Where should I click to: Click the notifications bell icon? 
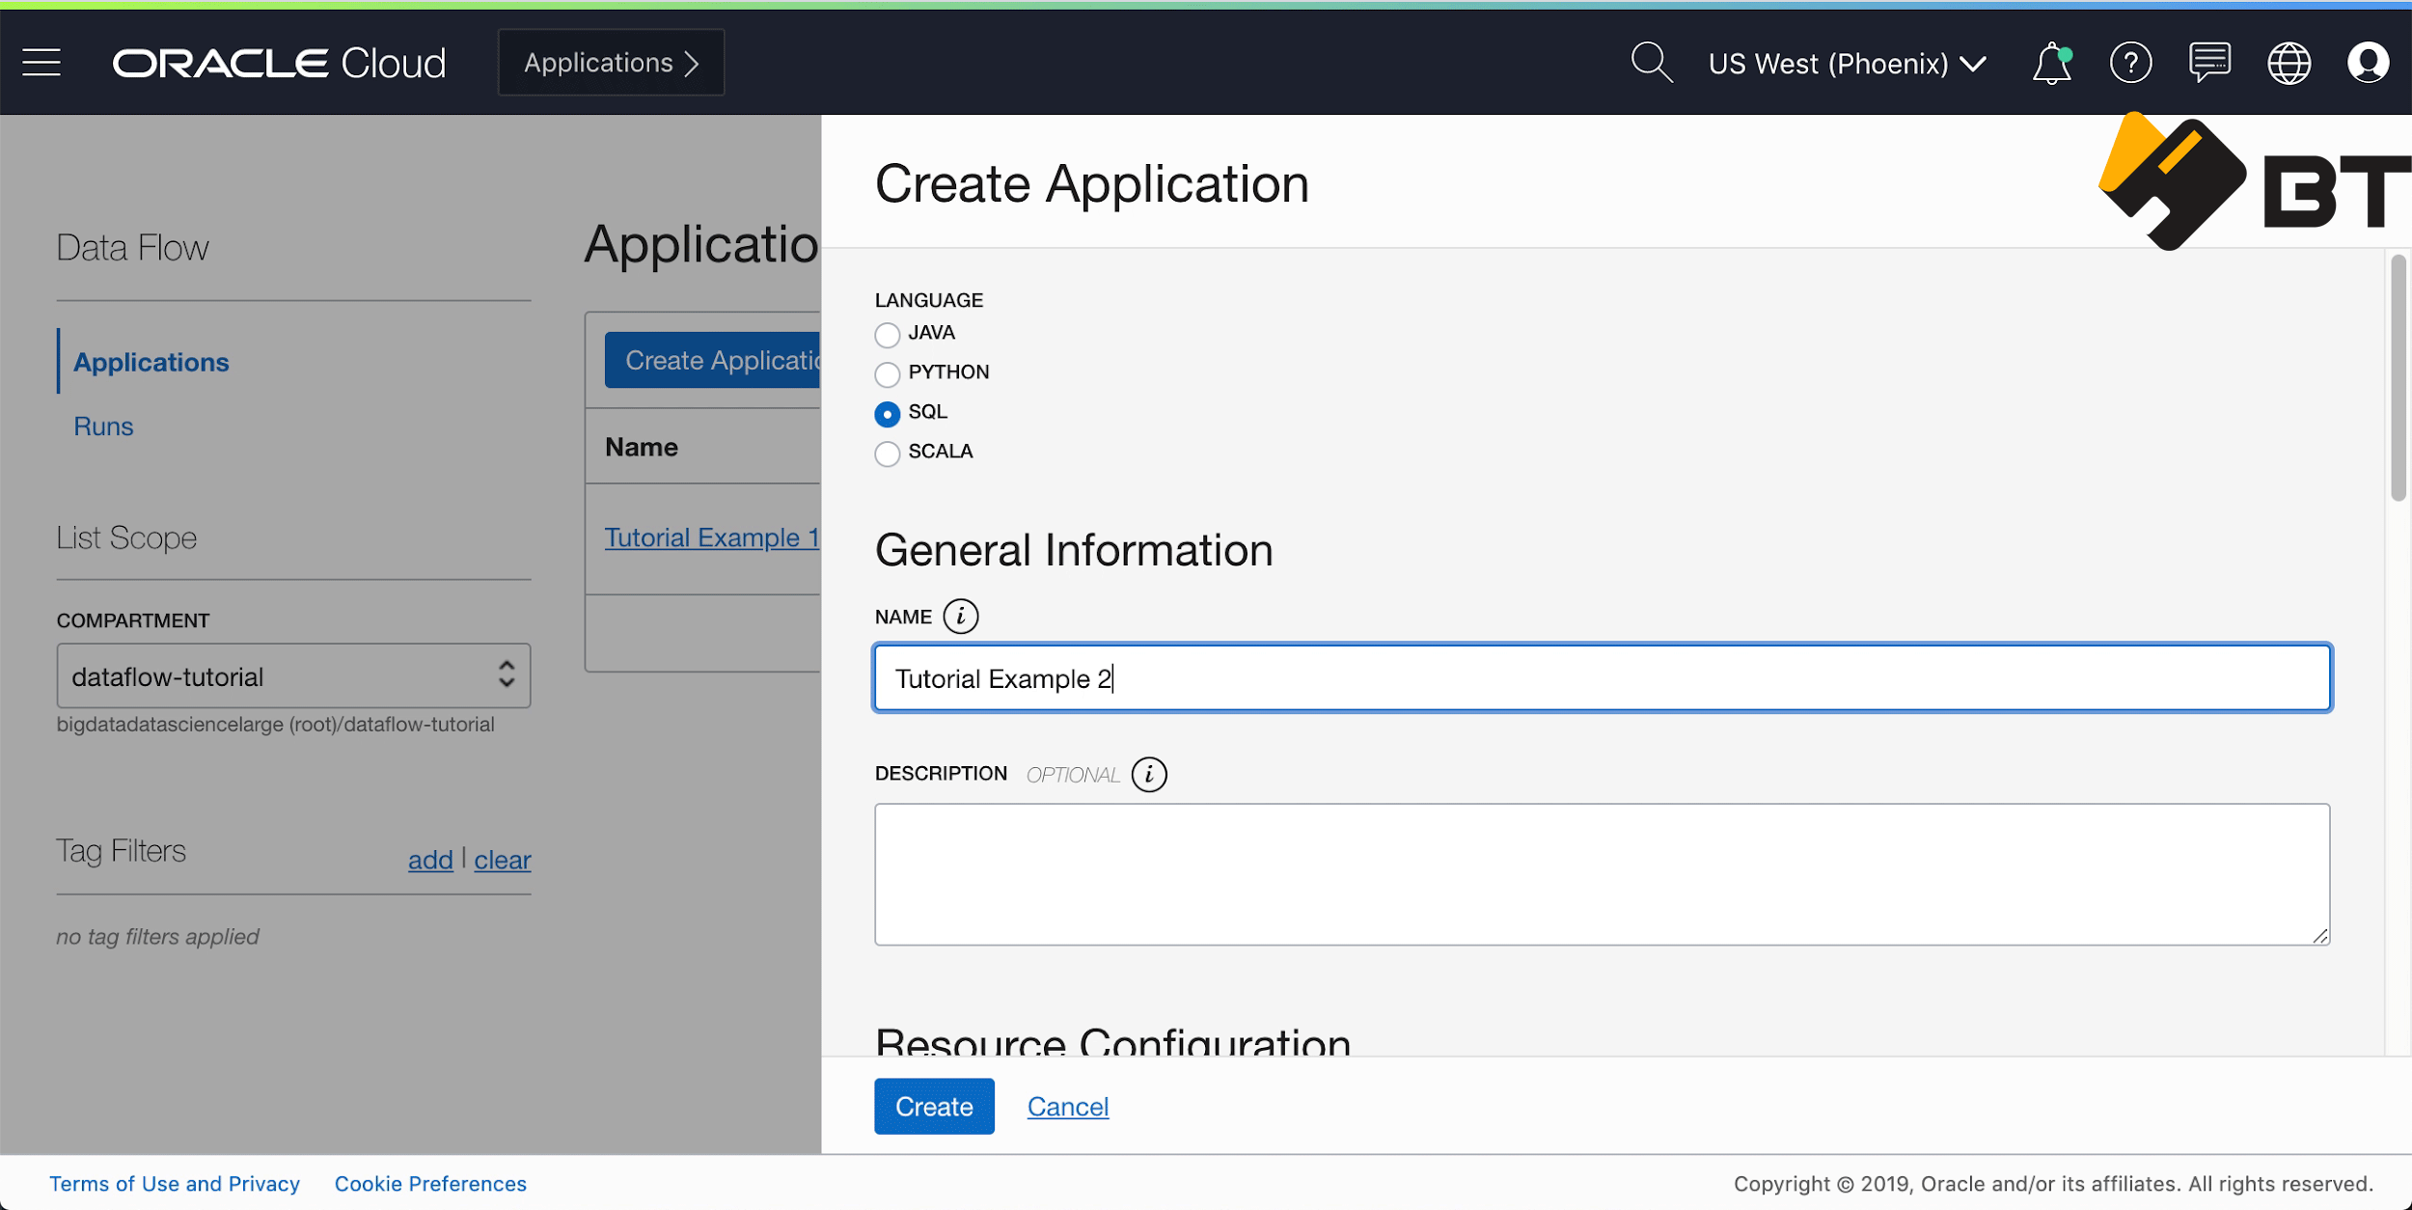2056,62
